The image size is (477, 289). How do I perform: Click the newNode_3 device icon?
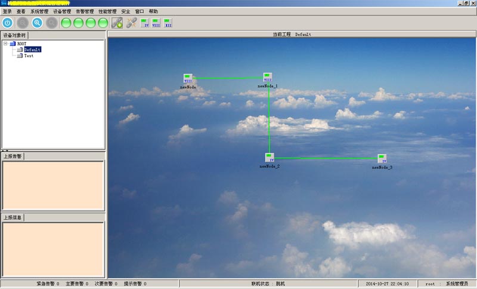tap(382, 159)
